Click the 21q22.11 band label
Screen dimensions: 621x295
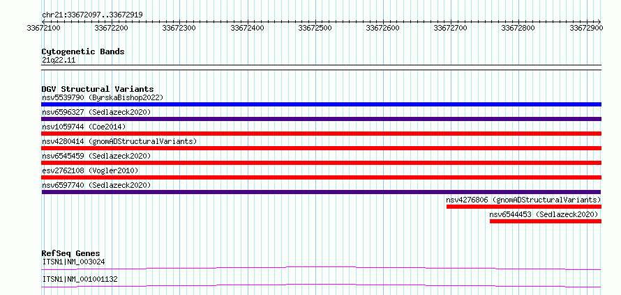pyautogui.click(x=59, y=60)
